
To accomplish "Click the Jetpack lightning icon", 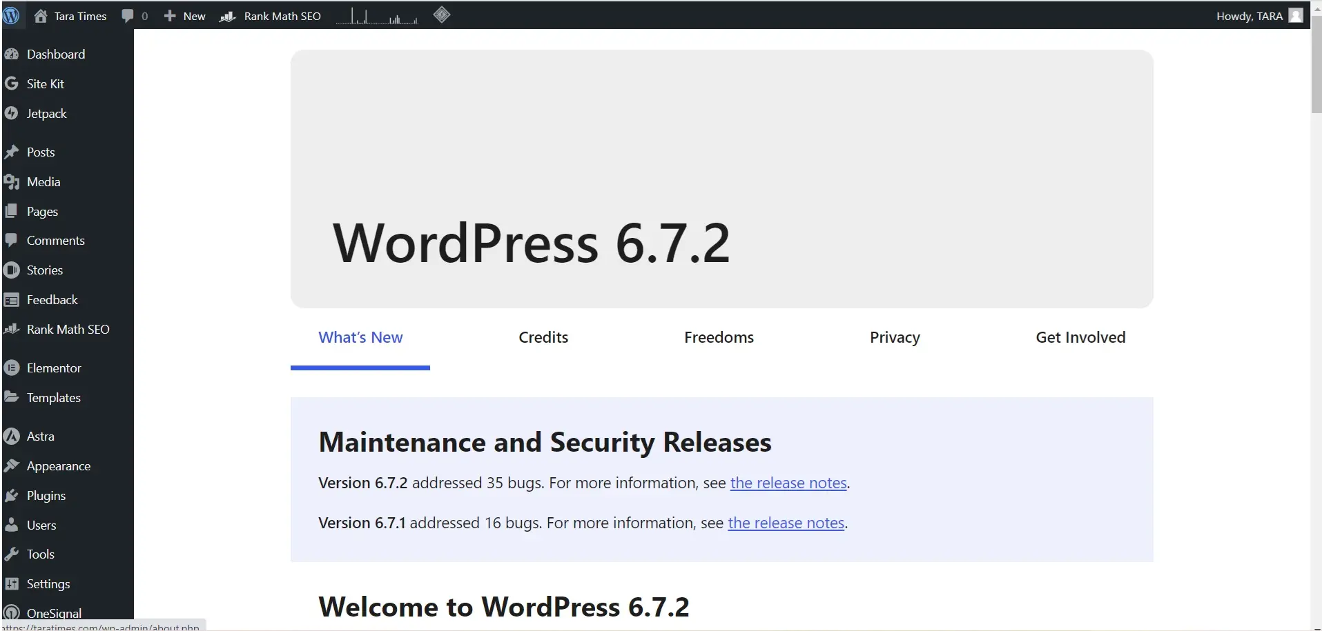I will [12, 113].
